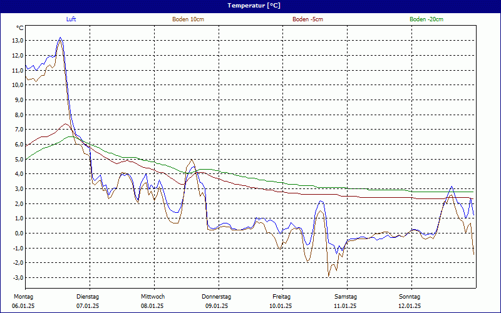Click the 6,0 y-axis value
The width and height of the screenshot is (501, 313).
coord(19,145)
